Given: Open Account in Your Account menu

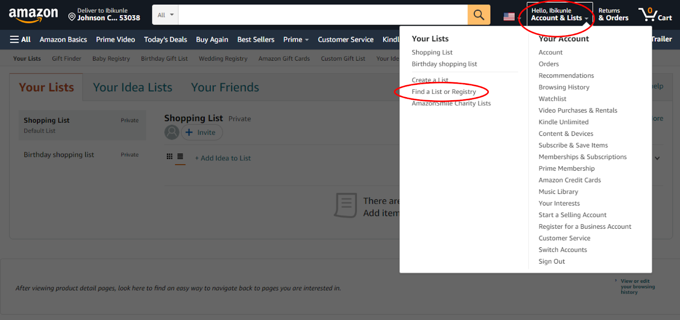Looking at the screenshot, I should (550, 52).
